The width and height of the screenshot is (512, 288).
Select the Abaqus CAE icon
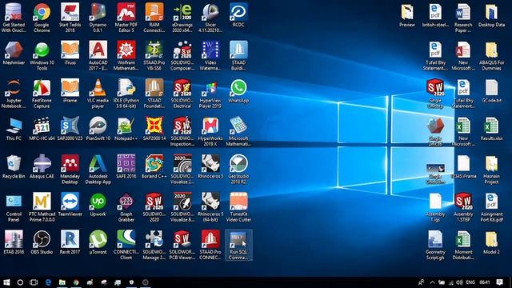tap(42, 166)
